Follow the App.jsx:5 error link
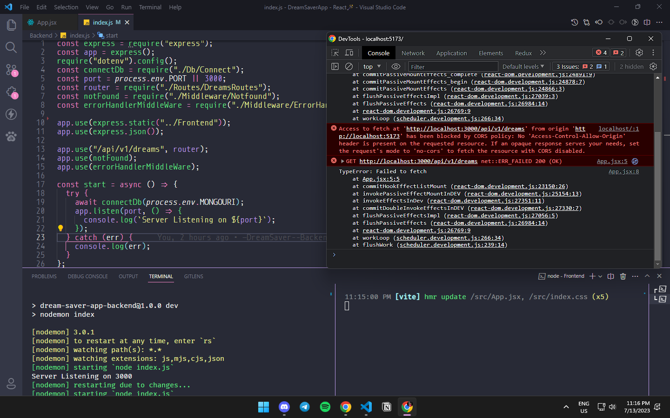 tap(612, 161)
